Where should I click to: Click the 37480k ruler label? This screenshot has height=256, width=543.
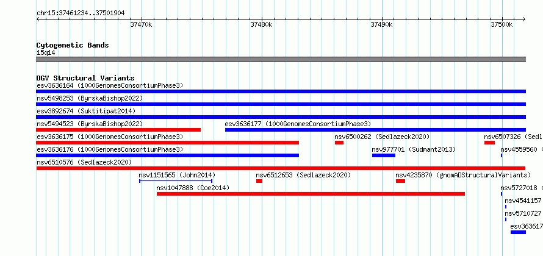tap(261, 24)
